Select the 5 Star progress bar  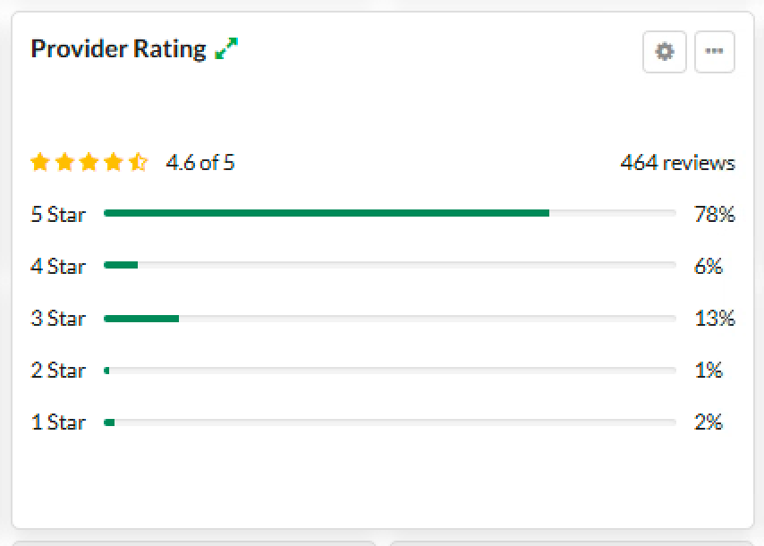(x=389, y=214)
